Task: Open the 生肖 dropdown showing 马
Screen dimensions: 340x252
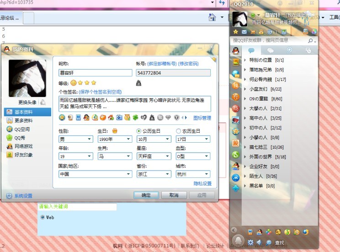Action: tap(115, 156)
